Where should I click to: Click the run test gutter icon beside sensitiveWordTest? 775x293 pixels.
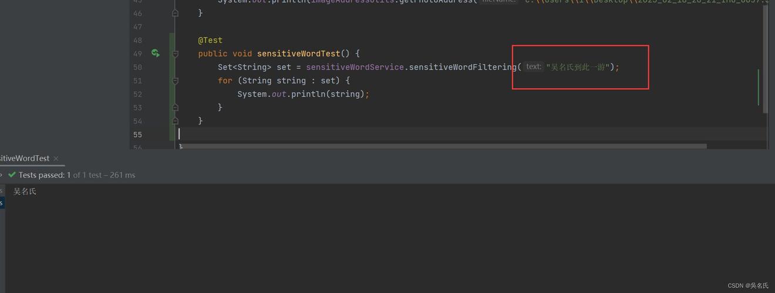pos(155,53)
